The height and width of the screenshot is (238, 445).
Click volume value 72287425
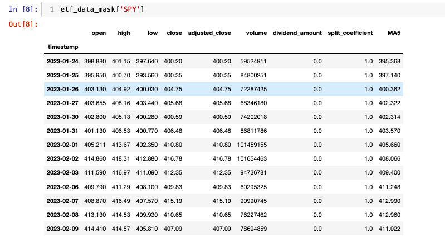[253, 89]
